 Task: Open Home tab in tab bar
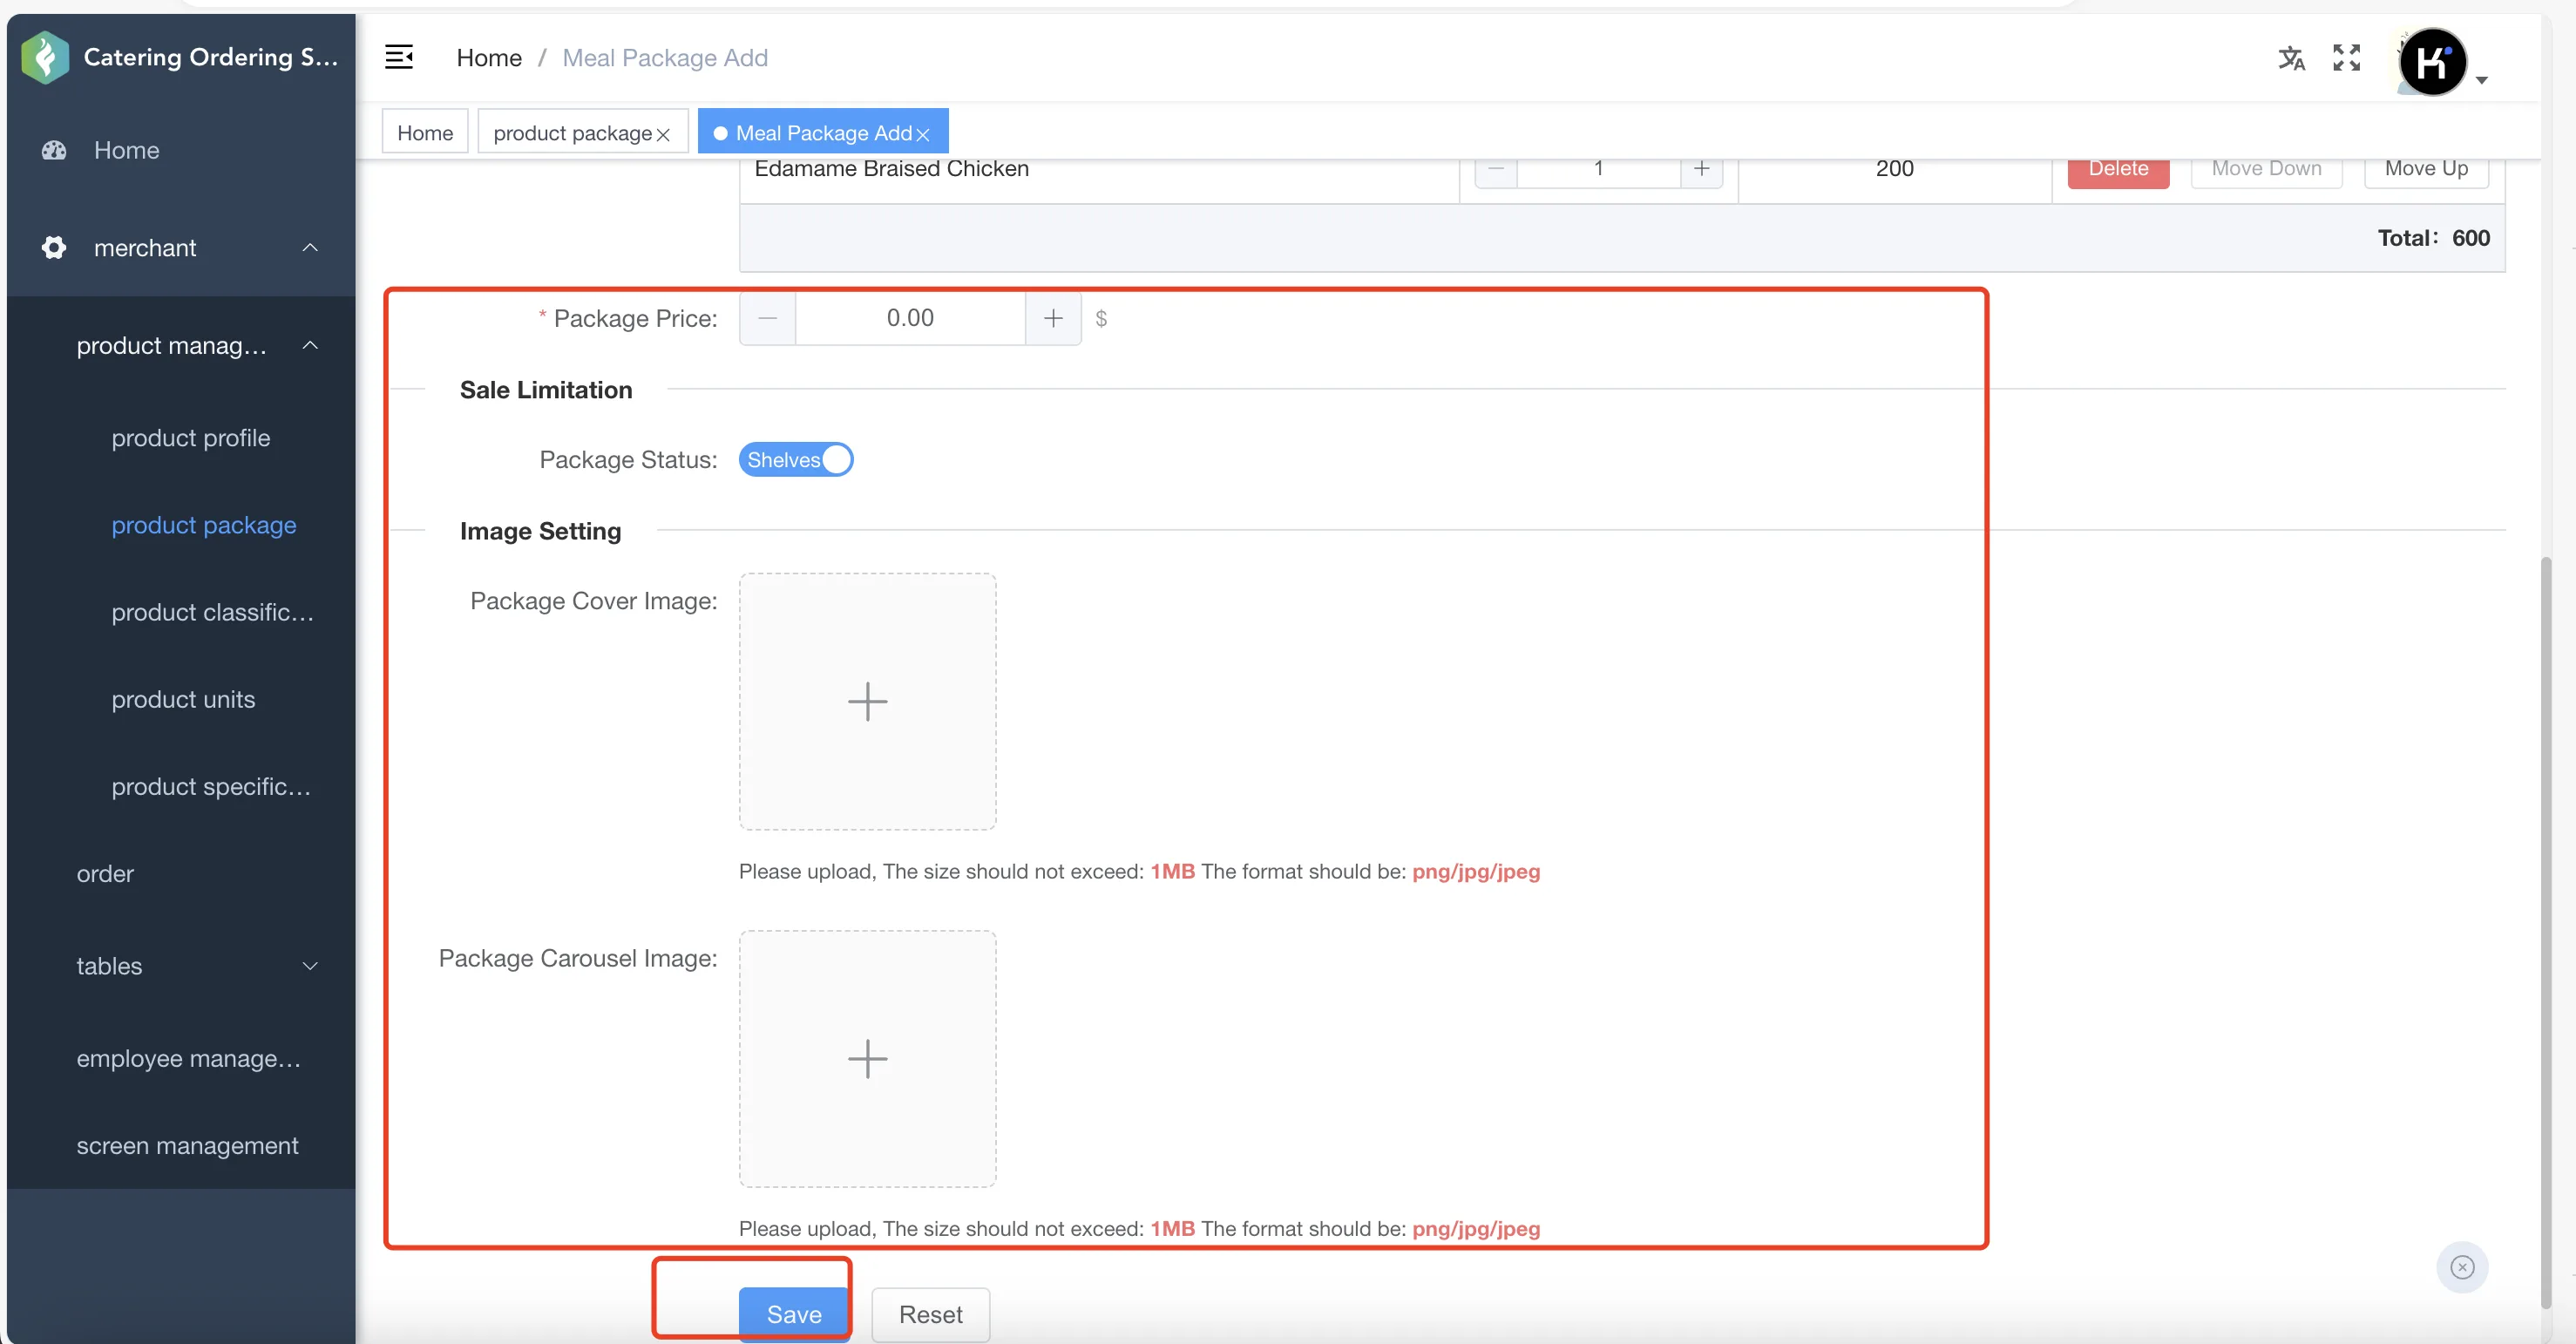[425, 133]
